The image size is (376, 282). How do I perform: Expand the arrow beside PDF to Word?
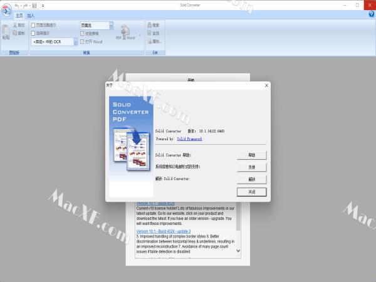coord(140,35)
